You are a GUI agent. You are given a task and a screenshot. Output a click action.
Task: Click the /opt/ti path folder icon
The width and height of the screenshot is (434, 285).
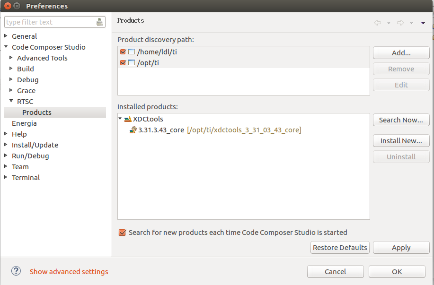coord(132,63)
